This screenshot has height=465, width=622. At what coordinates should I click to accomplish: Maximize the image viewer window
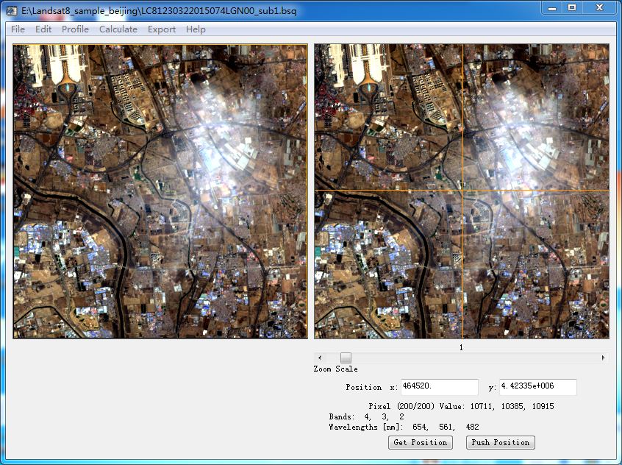(572, 7)
